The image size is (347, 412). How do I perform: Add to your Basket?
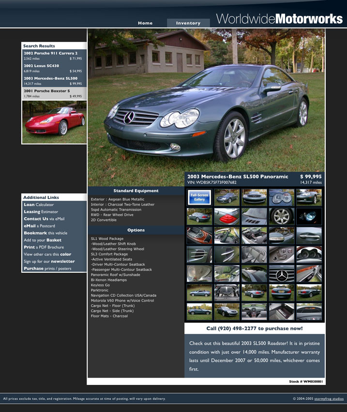[42, 240]
